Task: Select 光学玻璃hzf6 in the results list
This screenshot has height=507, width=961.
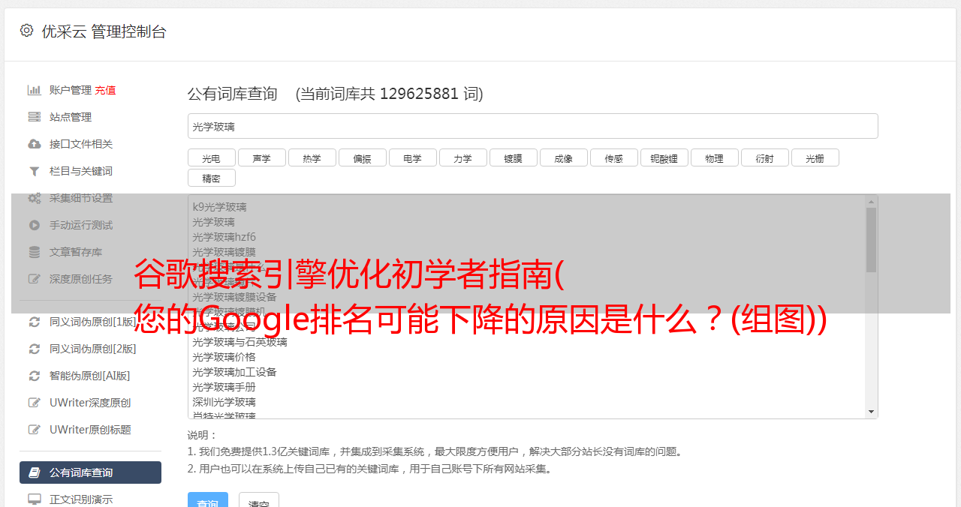Action: pyautogui.click(x=224, y=237)
